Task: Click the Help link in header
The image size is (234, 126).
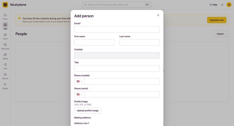Action: point(213,5)
